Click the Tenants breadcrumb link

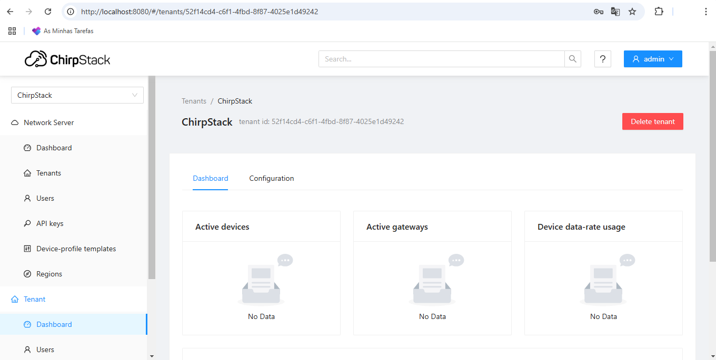pyautogui.click(x=194, y=101)
